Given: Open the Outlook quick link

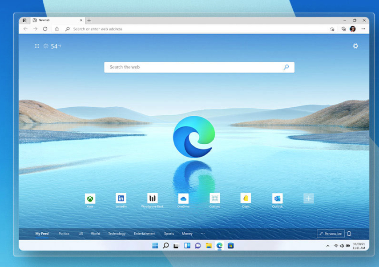Looking at the screenshot, I should (x=277, y=199).
